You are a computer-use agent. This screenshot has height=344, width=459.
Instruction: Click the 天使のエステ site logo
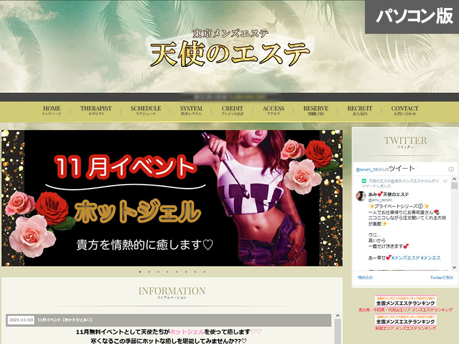click(x=229, y=50)
